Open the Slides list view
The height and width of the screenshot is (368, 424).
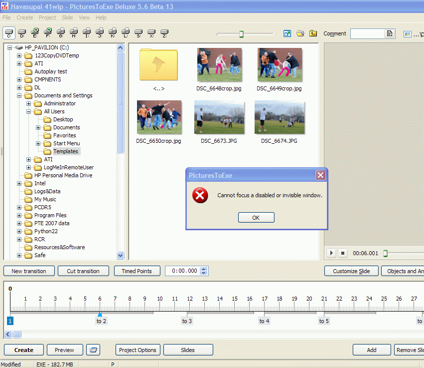point(188,350)
